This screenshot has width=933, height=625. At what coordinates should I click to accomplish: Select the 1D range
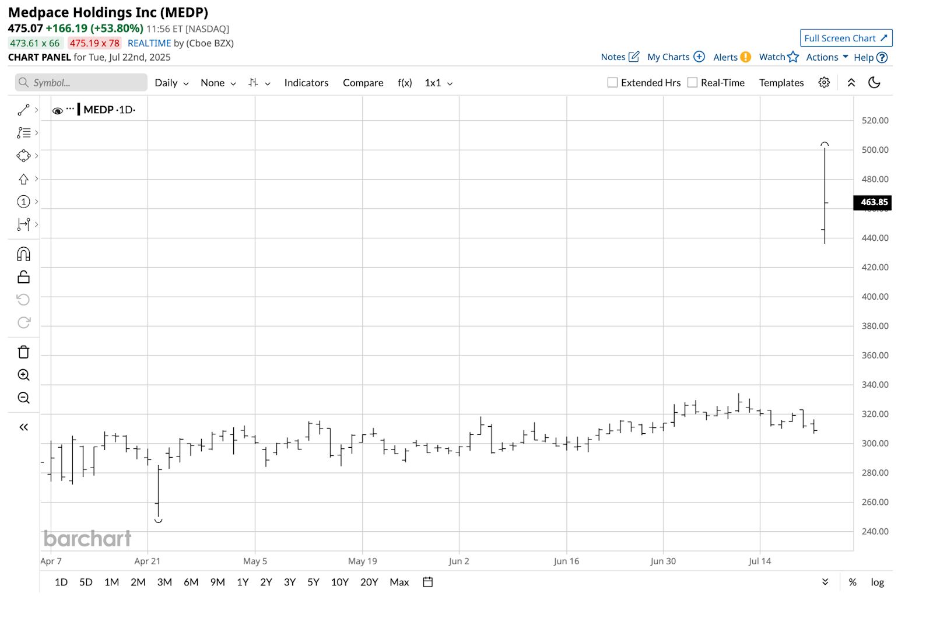pyautogui.click(x=61, y=582)
